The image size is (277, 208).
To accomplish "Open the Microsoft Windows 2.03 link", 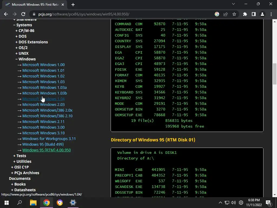I will 44,105.
